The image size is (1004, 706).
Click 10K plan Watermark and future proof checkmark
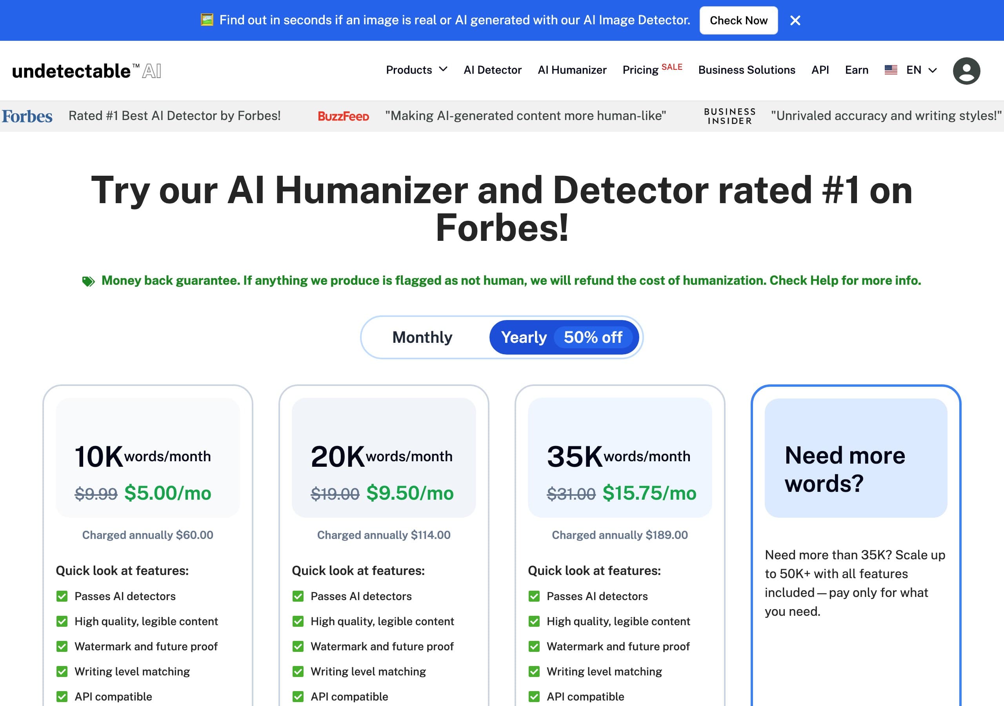pyautogui.click(x=62, y=646)
